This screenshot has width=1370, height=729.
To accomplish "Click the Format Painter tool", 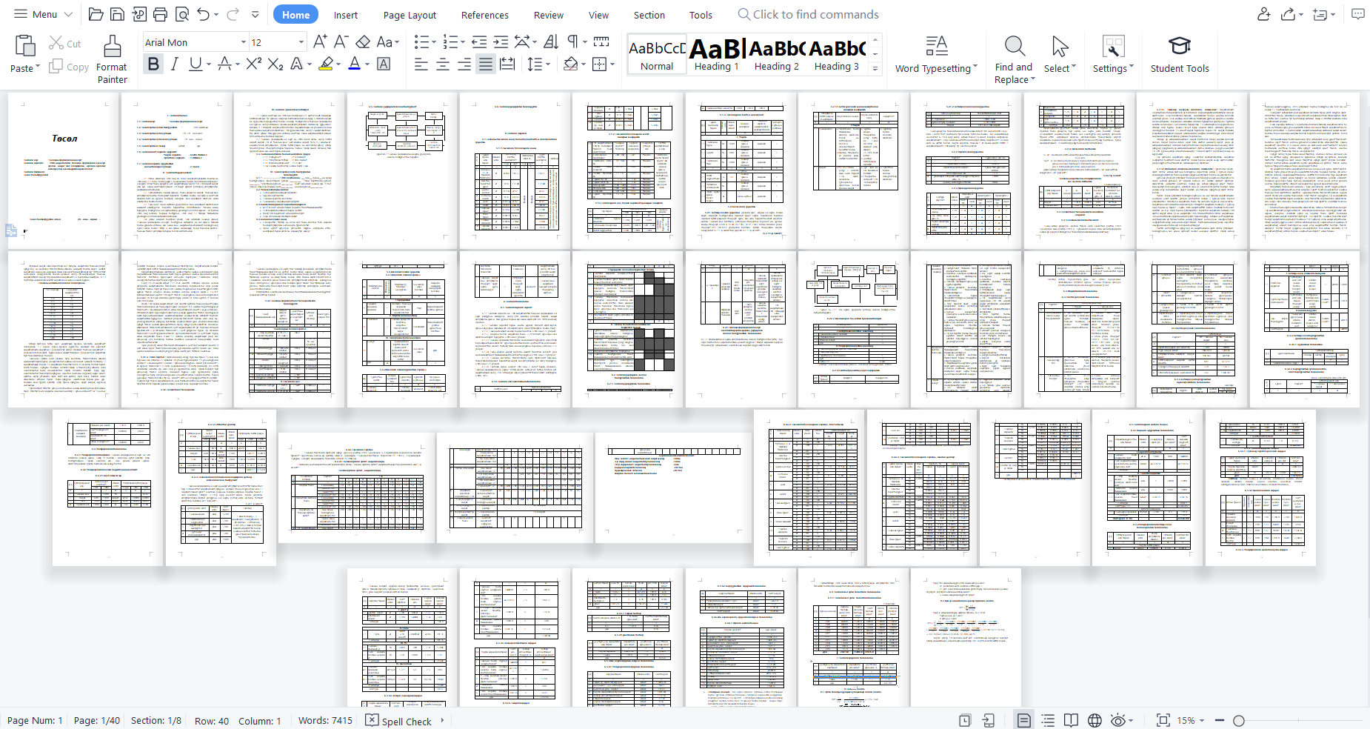I will [112, 59].
